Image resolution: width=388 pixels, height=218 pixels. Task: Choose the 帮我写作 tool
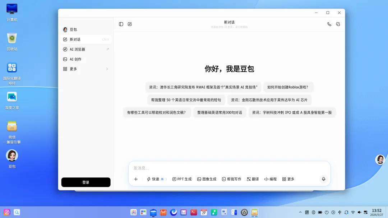[231, 179]
